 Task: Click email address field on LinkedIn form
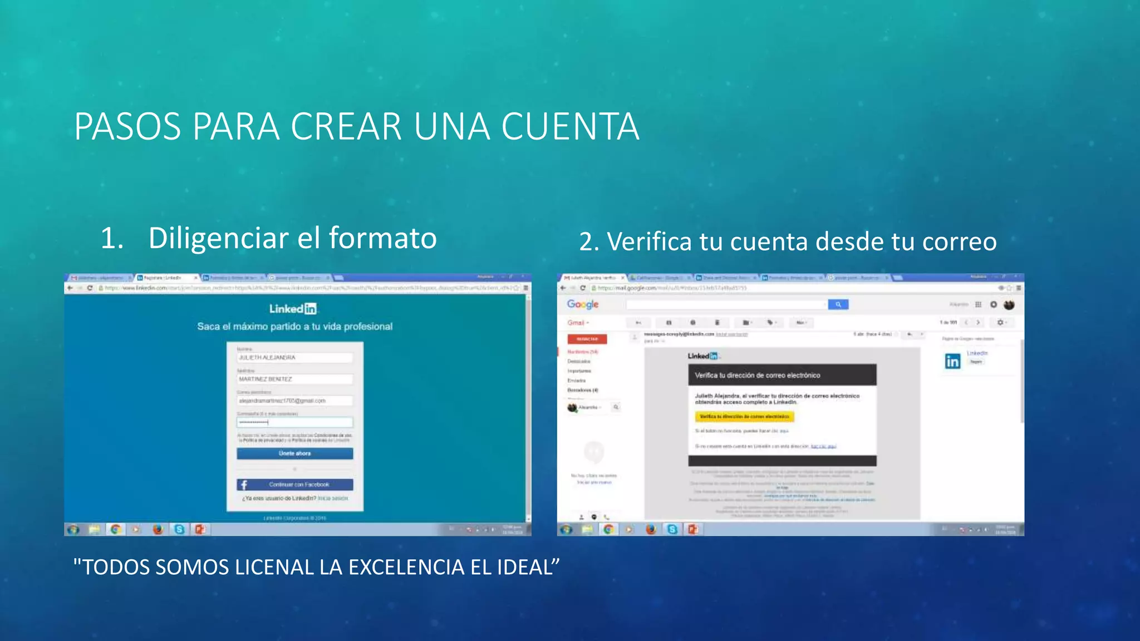click(295, 401)
